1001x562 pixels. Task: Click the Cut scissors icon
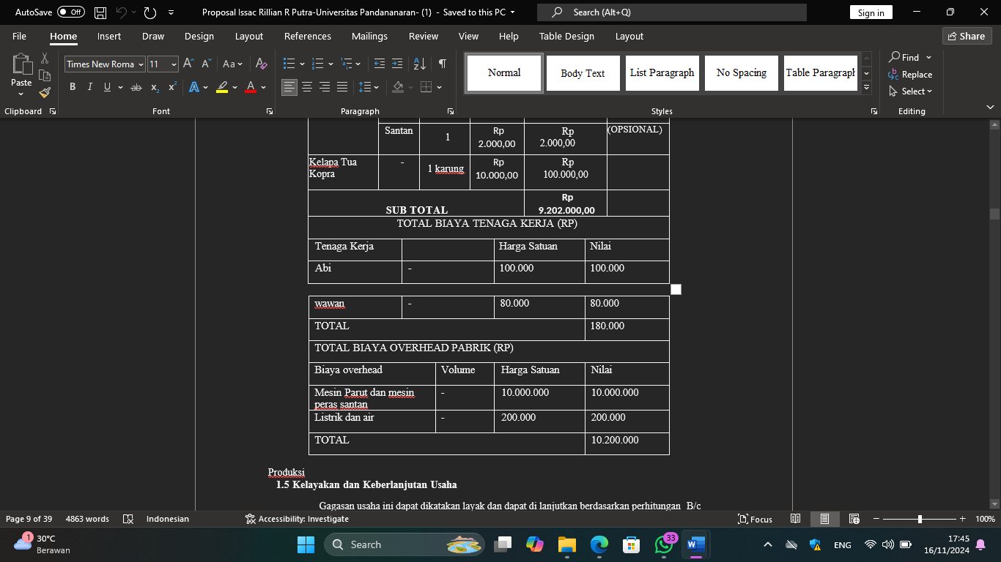(x=45, y=59)
